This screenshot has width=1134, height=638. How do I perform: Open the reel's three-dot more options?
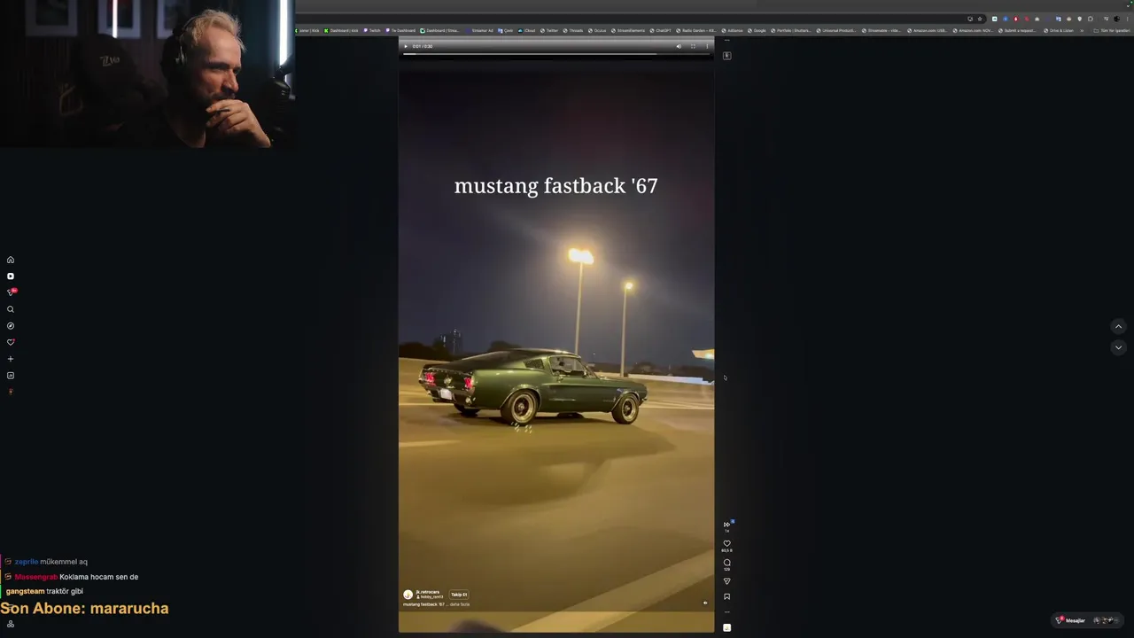point(726,611)
